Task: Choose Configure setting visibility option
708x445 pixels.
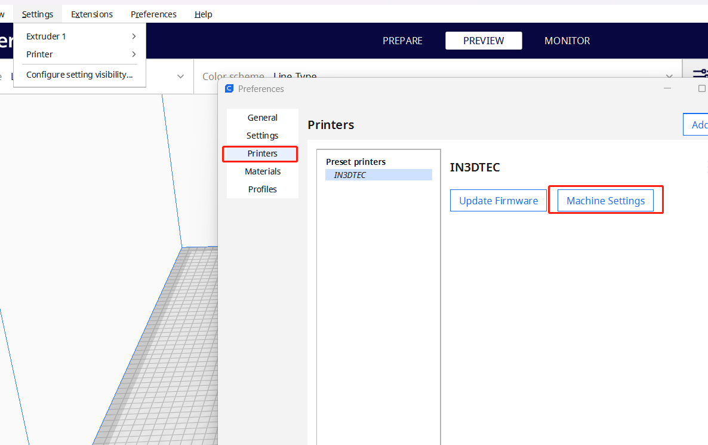Action: click(x=80, y=75)
